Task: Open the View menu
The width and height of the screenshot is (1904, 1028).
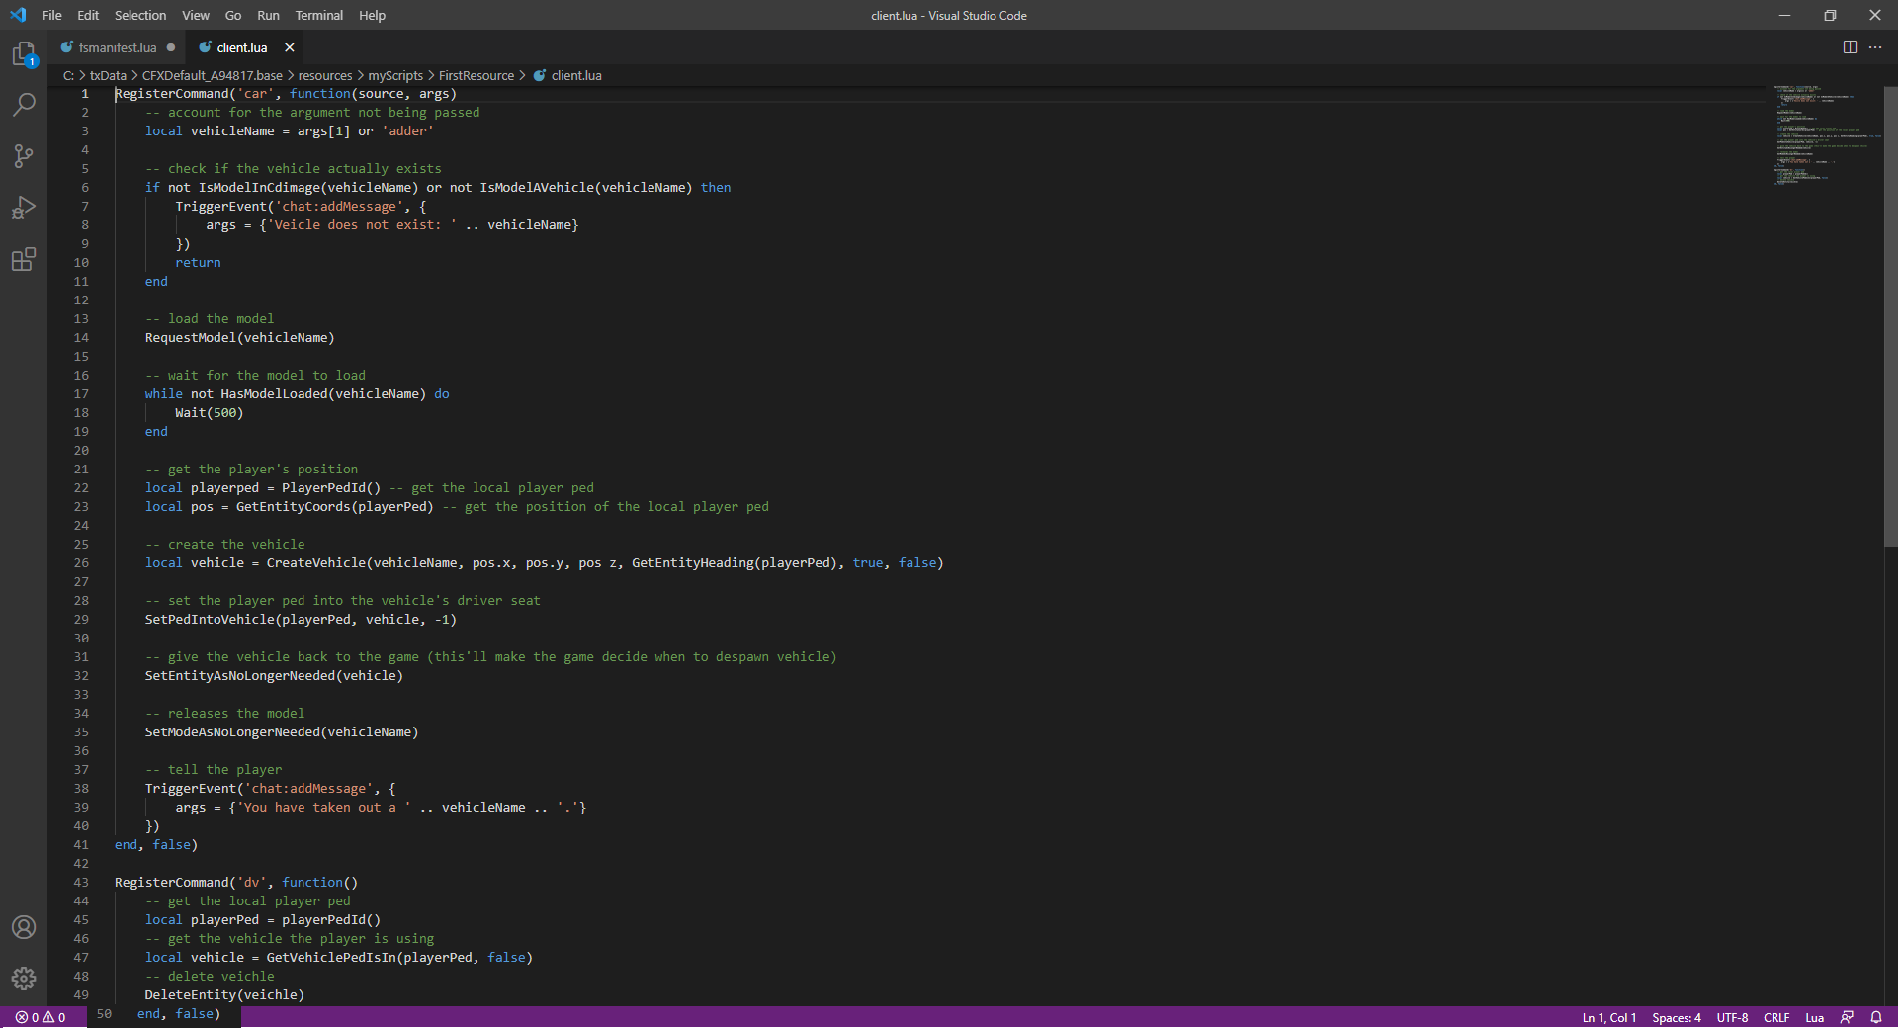Action: (x=196, y=15)
